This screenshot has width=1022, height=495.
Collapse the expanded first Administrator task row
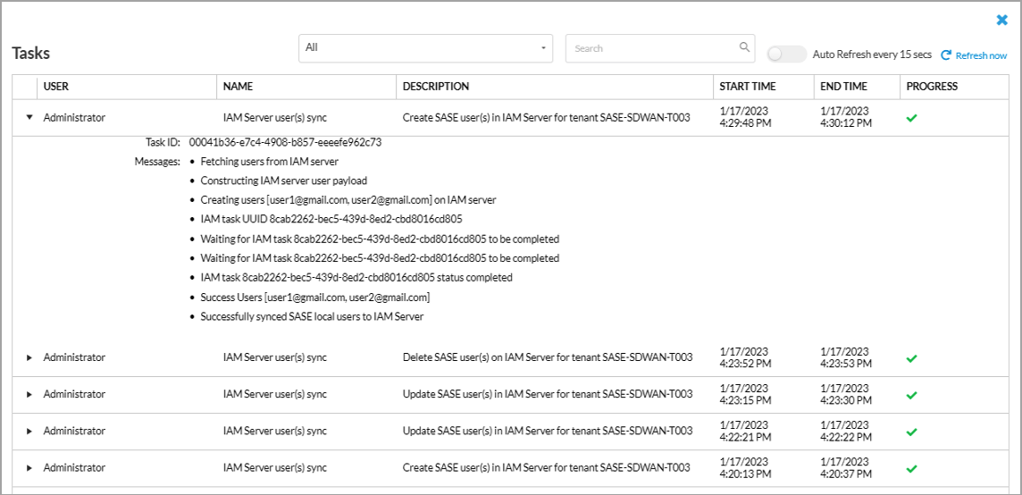click(x=29, y=117)
